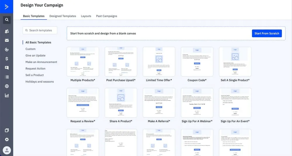Open the Deals dollar sign icon

coord(7,59)
